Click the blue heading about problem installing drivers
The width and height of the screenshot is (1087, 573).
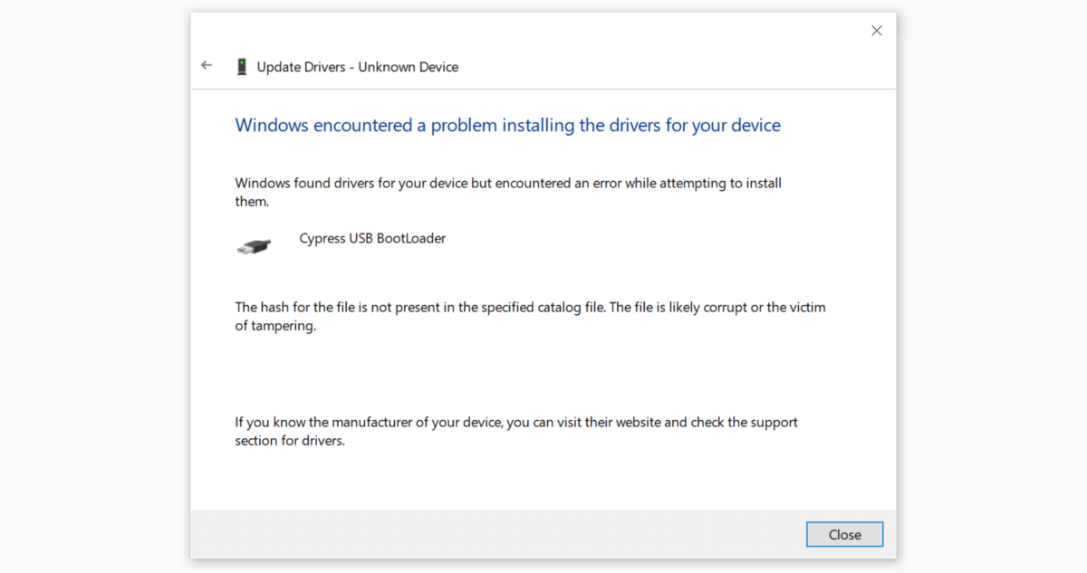click(507, 125)
